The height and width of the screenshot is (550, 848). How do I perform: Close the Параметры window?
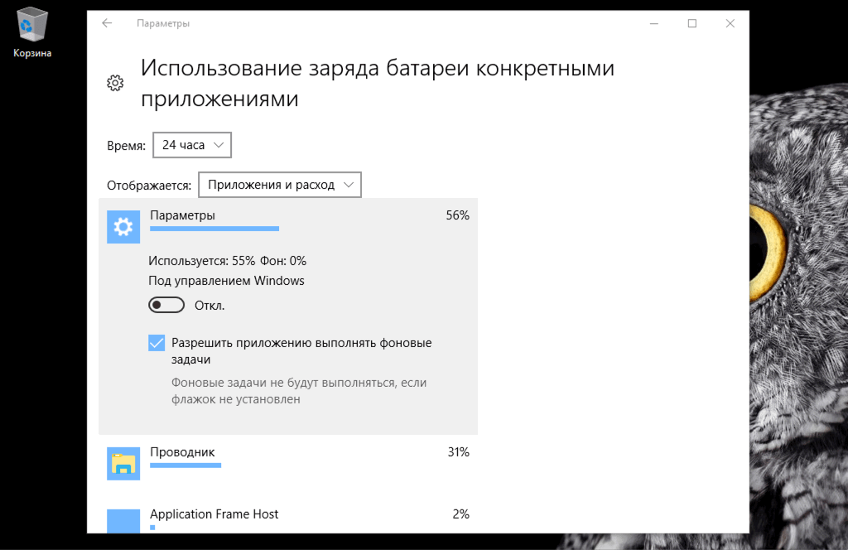pos(730,23)
